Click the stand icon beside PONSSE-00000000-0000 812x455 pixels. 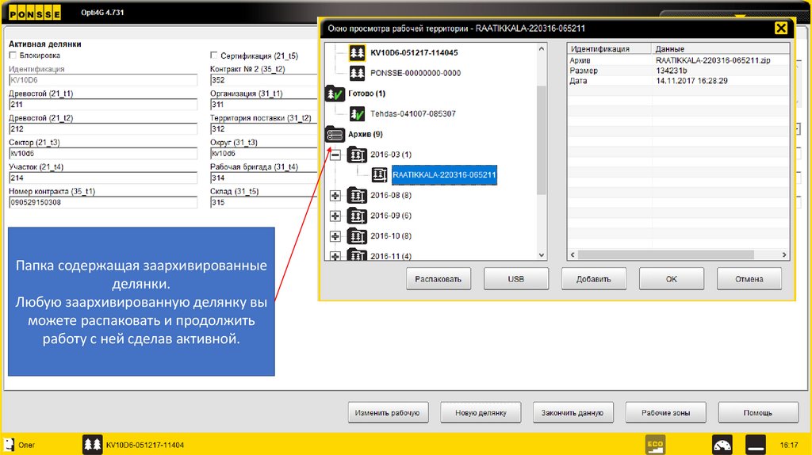(x=357, y=73)
